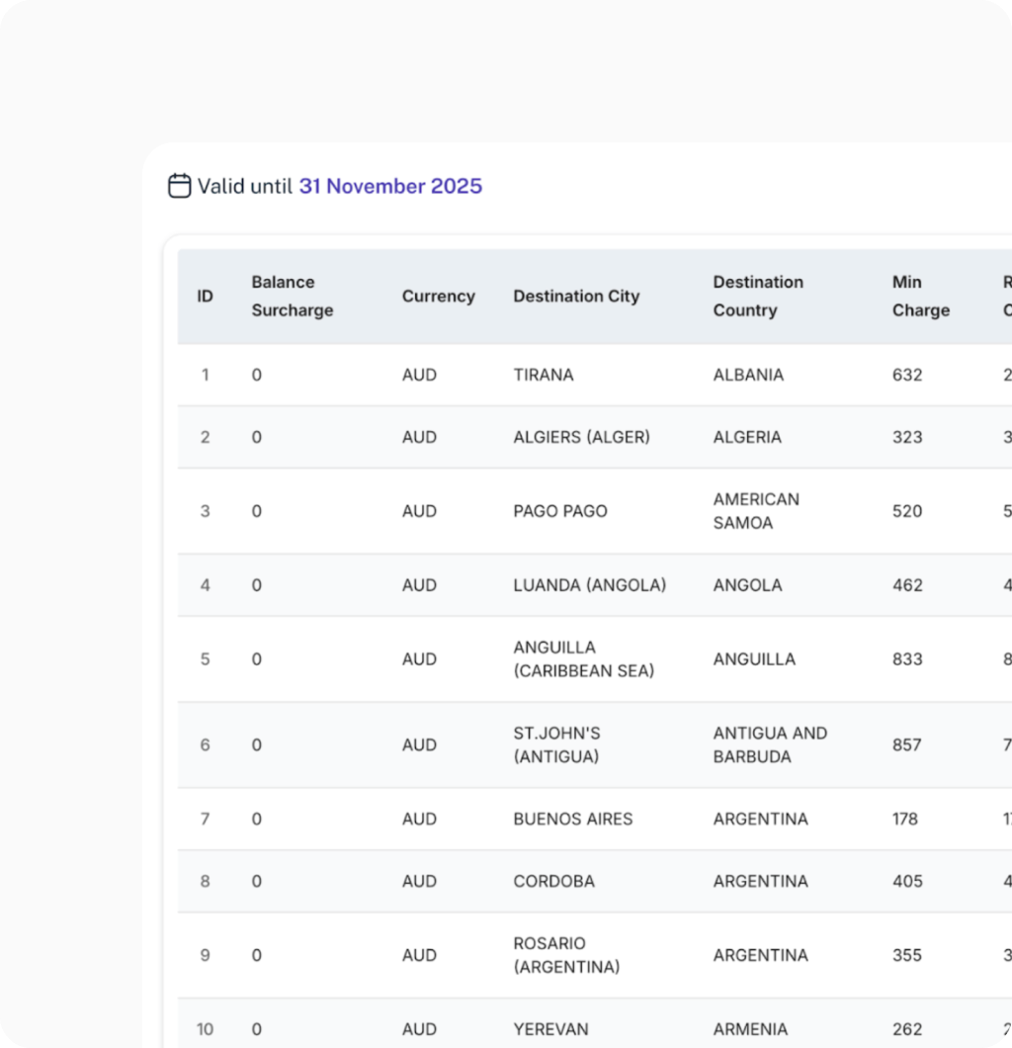Click the ALGIERS (ALGER) city cell
1012x1048 pixels.
tap(581, 437)
